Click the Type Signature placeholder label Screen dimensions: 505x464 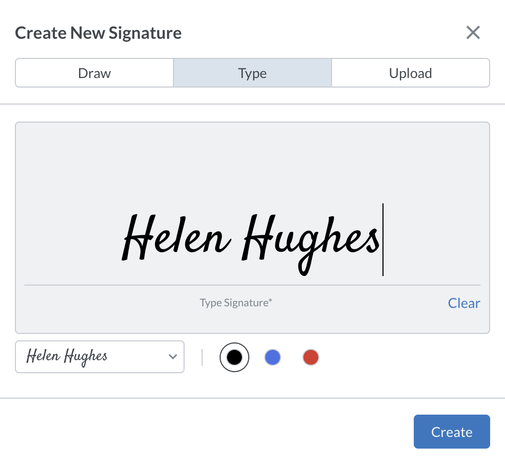[236, 302]
